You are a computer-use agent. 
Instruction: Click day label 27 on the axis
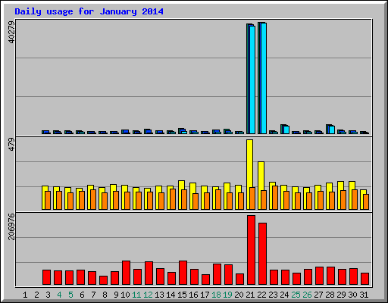pyautogui.click(x=318, y=295)
